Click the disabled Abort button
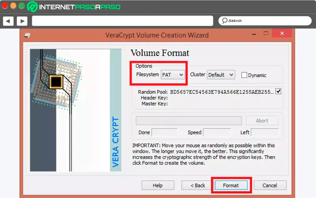This screenshot has width=316, height=198. coord(262,121)
